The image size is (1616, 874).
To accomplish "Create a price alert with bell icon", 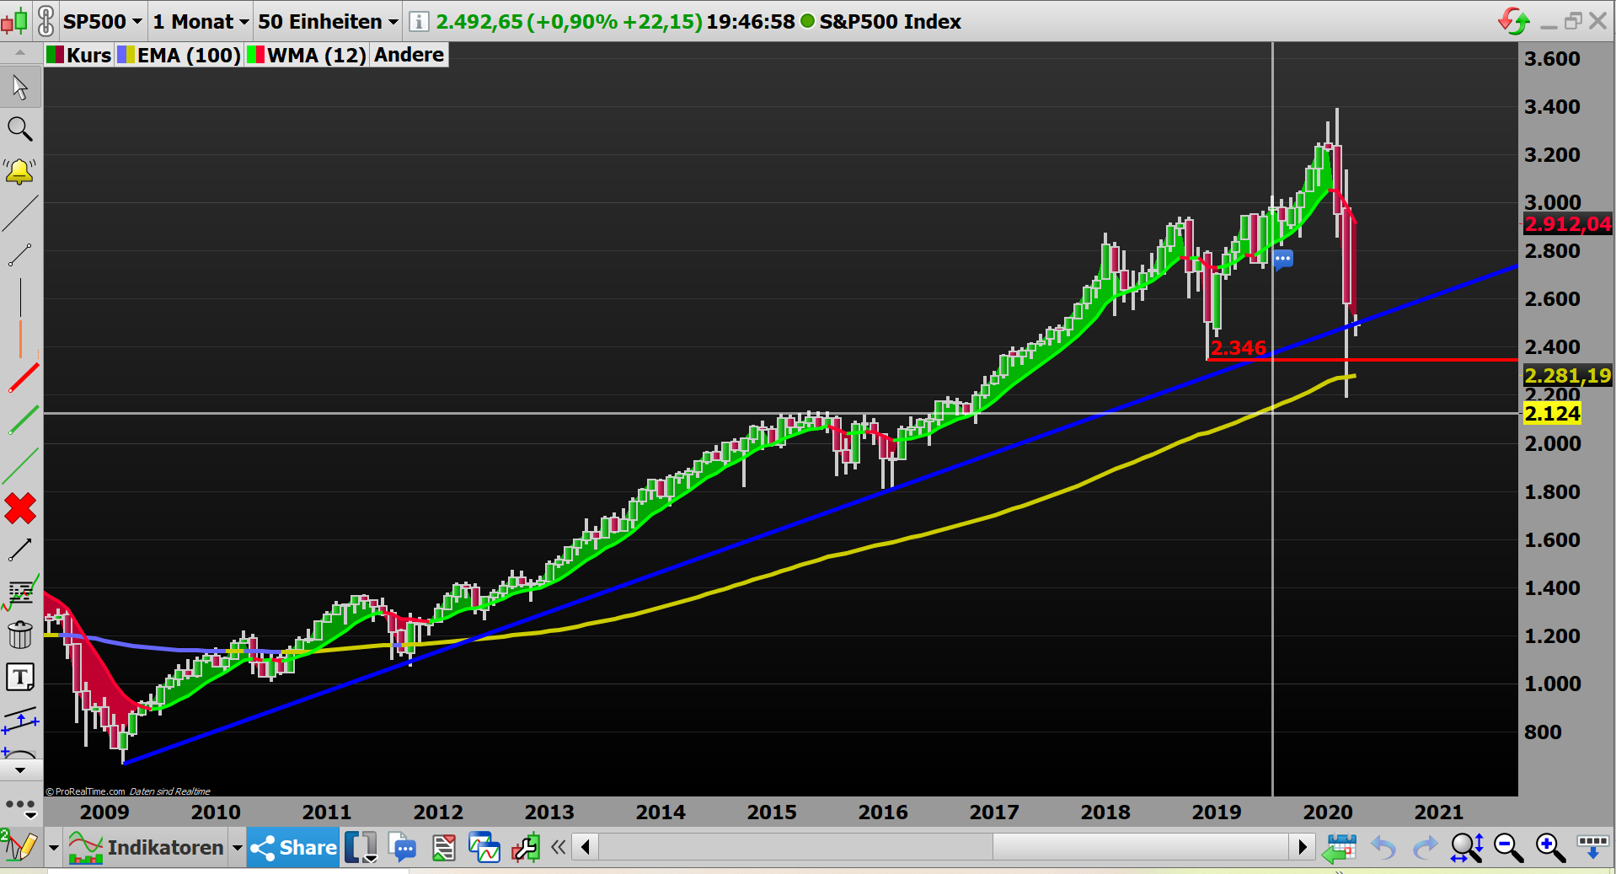I will (20, 171).
